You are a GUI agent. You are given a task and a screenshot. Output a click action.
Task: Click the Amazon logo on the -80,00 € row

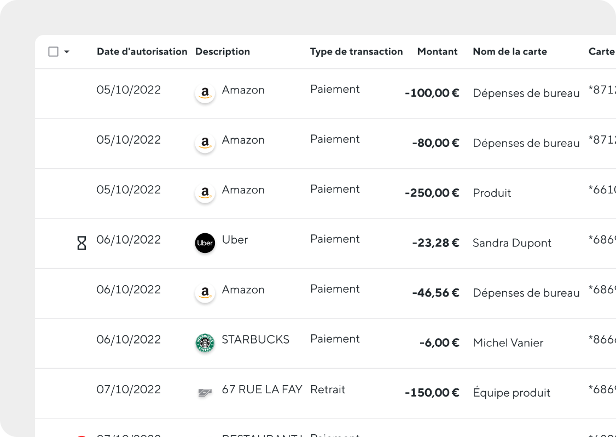pyautogui.click(x=205, y=143)
